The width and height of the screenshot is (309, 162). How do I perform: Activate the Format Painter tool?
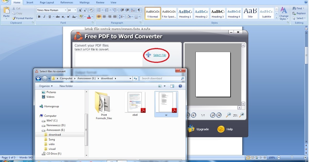pos(23,18)
